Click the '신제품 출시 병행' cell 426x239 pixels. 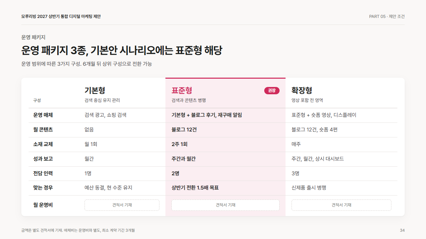tap(309, 188)
